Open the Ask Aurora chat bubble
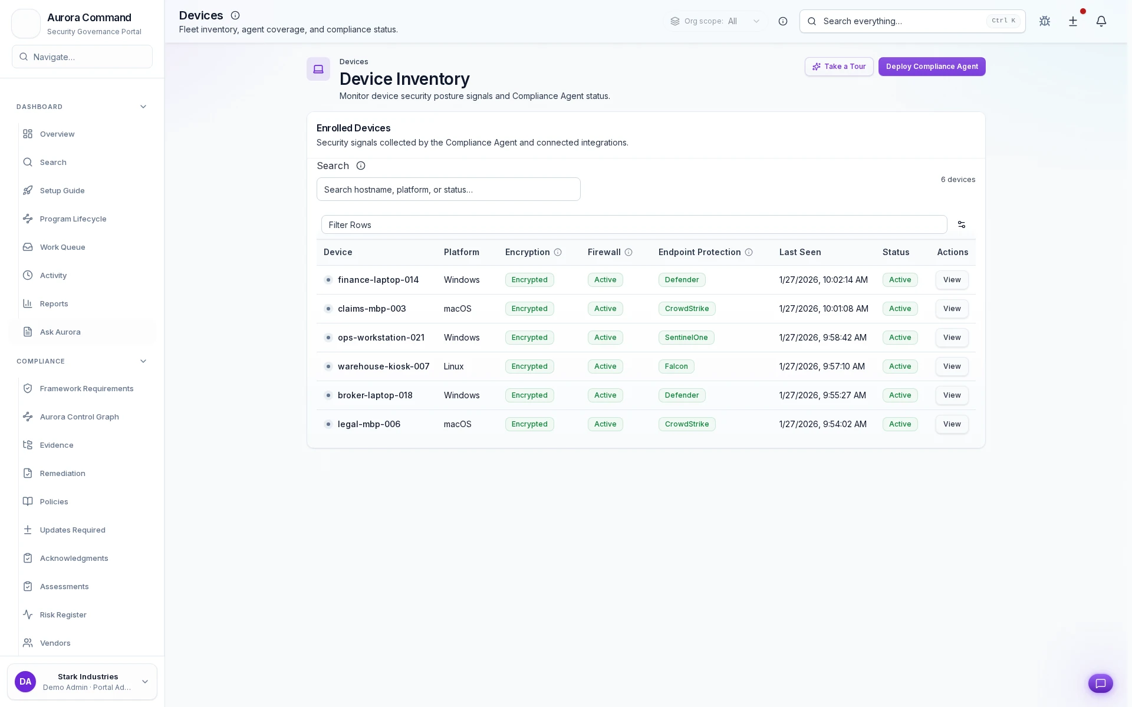The height and width of the screenshot is (707, 1132). pos(1101,683)
